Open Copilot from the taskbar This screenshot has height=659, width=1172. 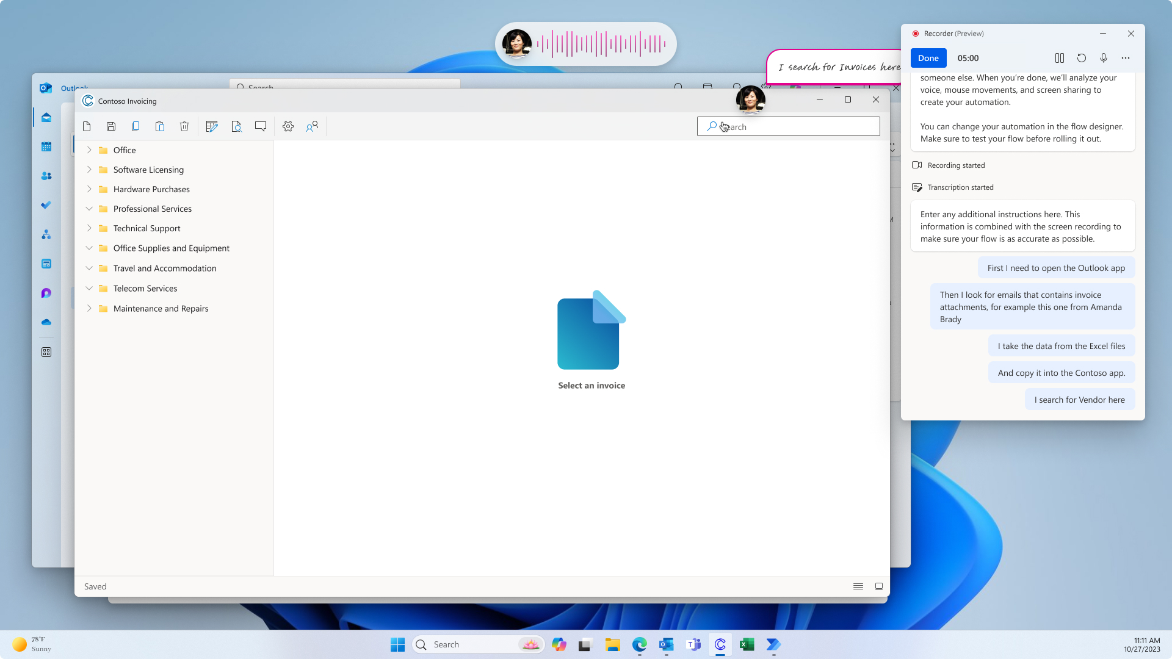(559, 644)
